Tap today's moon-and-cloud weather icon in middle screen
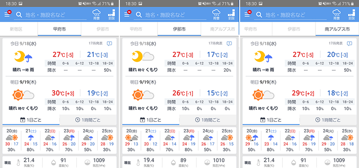 click(143, 57)
